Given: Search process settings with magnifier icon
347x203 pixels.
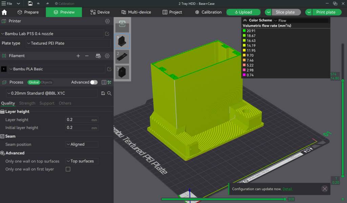Looking at the screenshot, I should (109, 93).
